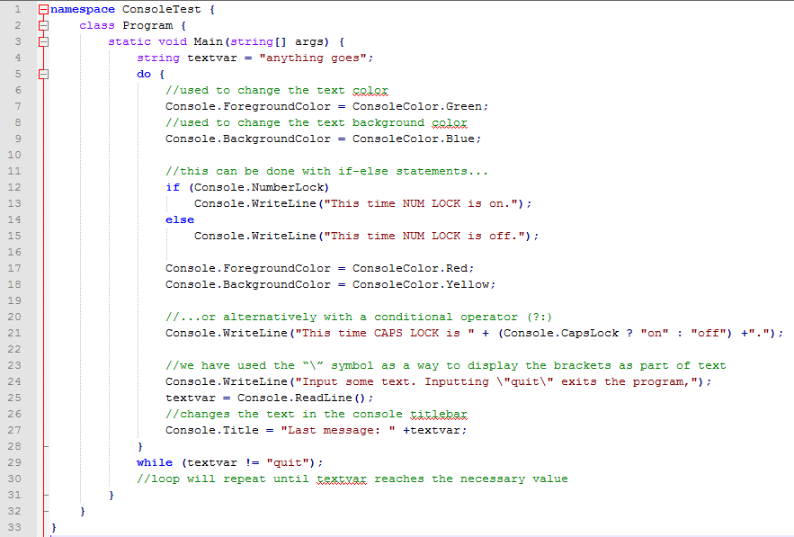Click the "Input some text" string literal
The height and width of the screenshot is (537, 794).
[496, 382]
